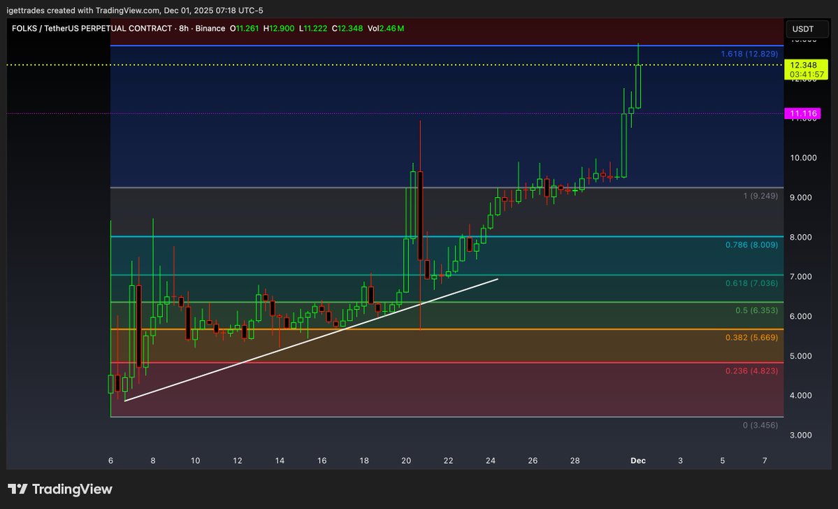Click the USDT currency box
838x509 pixels.
pos(806,29)
